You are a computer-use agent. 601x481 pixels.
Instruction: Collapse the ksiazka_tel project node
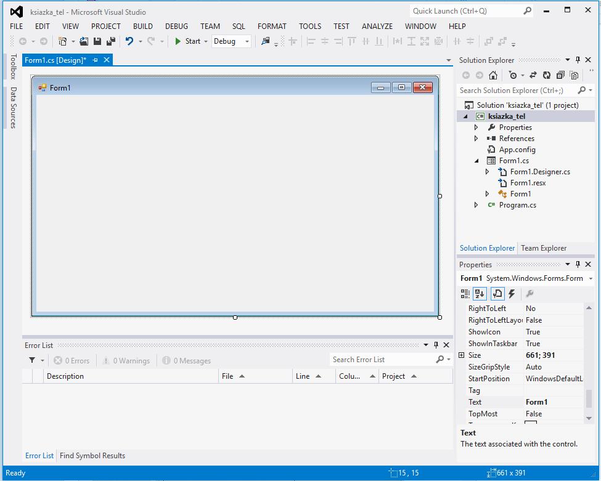click(x=466, y=116)
